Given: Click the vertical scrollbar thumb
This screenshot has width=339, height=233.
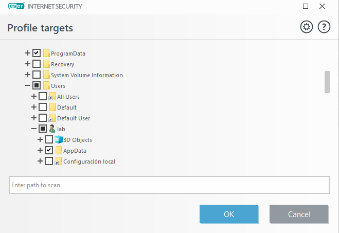Looking at the screenshot, I should [327, 82].
